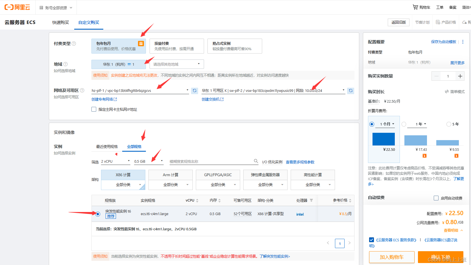Sort by 参考价格 column arrows
This screenshot has width=471, height=265.
pos(350,200)
